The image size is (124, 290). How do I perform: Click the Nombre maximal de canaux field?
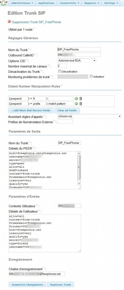62,66
